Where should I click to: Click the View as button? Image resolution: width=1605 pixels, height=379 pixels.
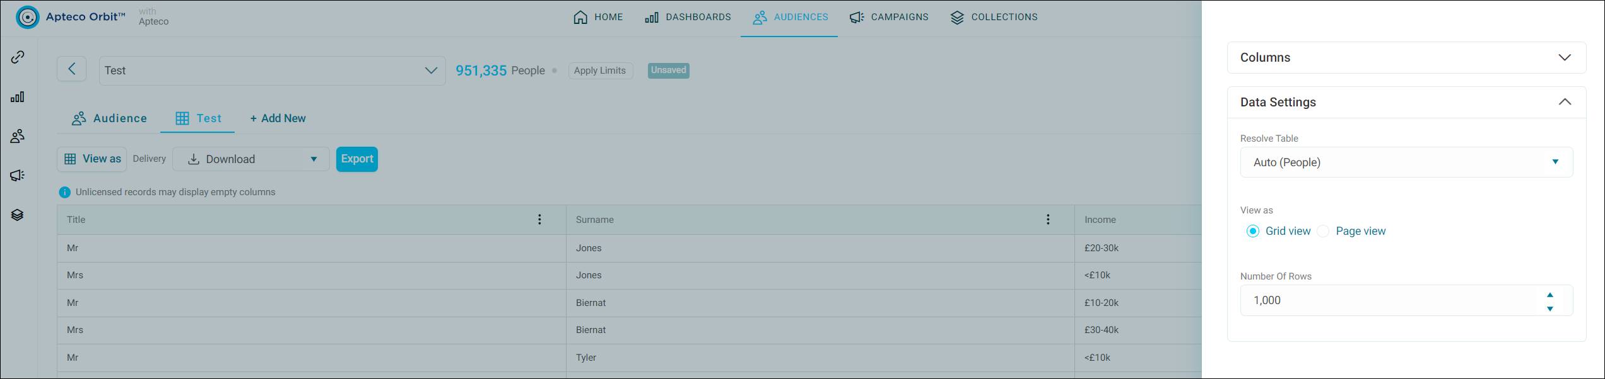pyautogui.click(x=92, y=159)
